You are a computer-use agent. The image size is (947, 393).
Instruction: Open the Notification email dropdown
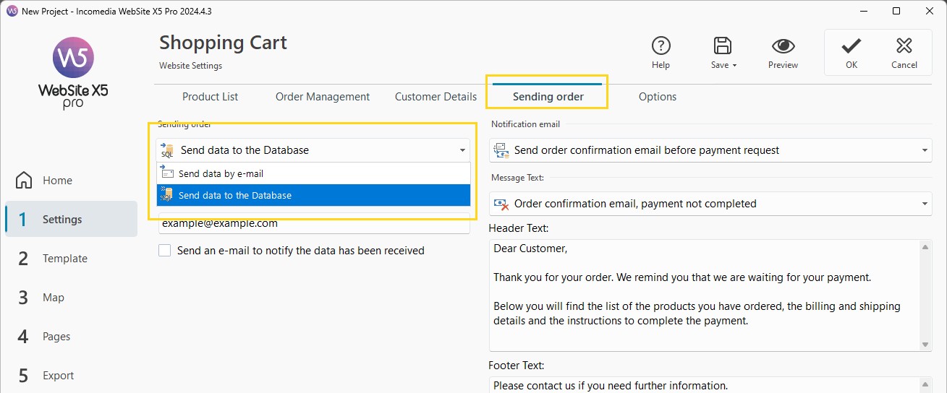[x=710, y=150]
